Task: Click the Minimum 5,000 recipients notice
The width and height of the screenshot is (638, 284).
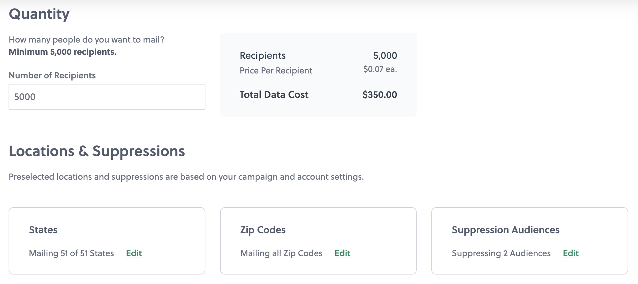Action: [62, 52]
